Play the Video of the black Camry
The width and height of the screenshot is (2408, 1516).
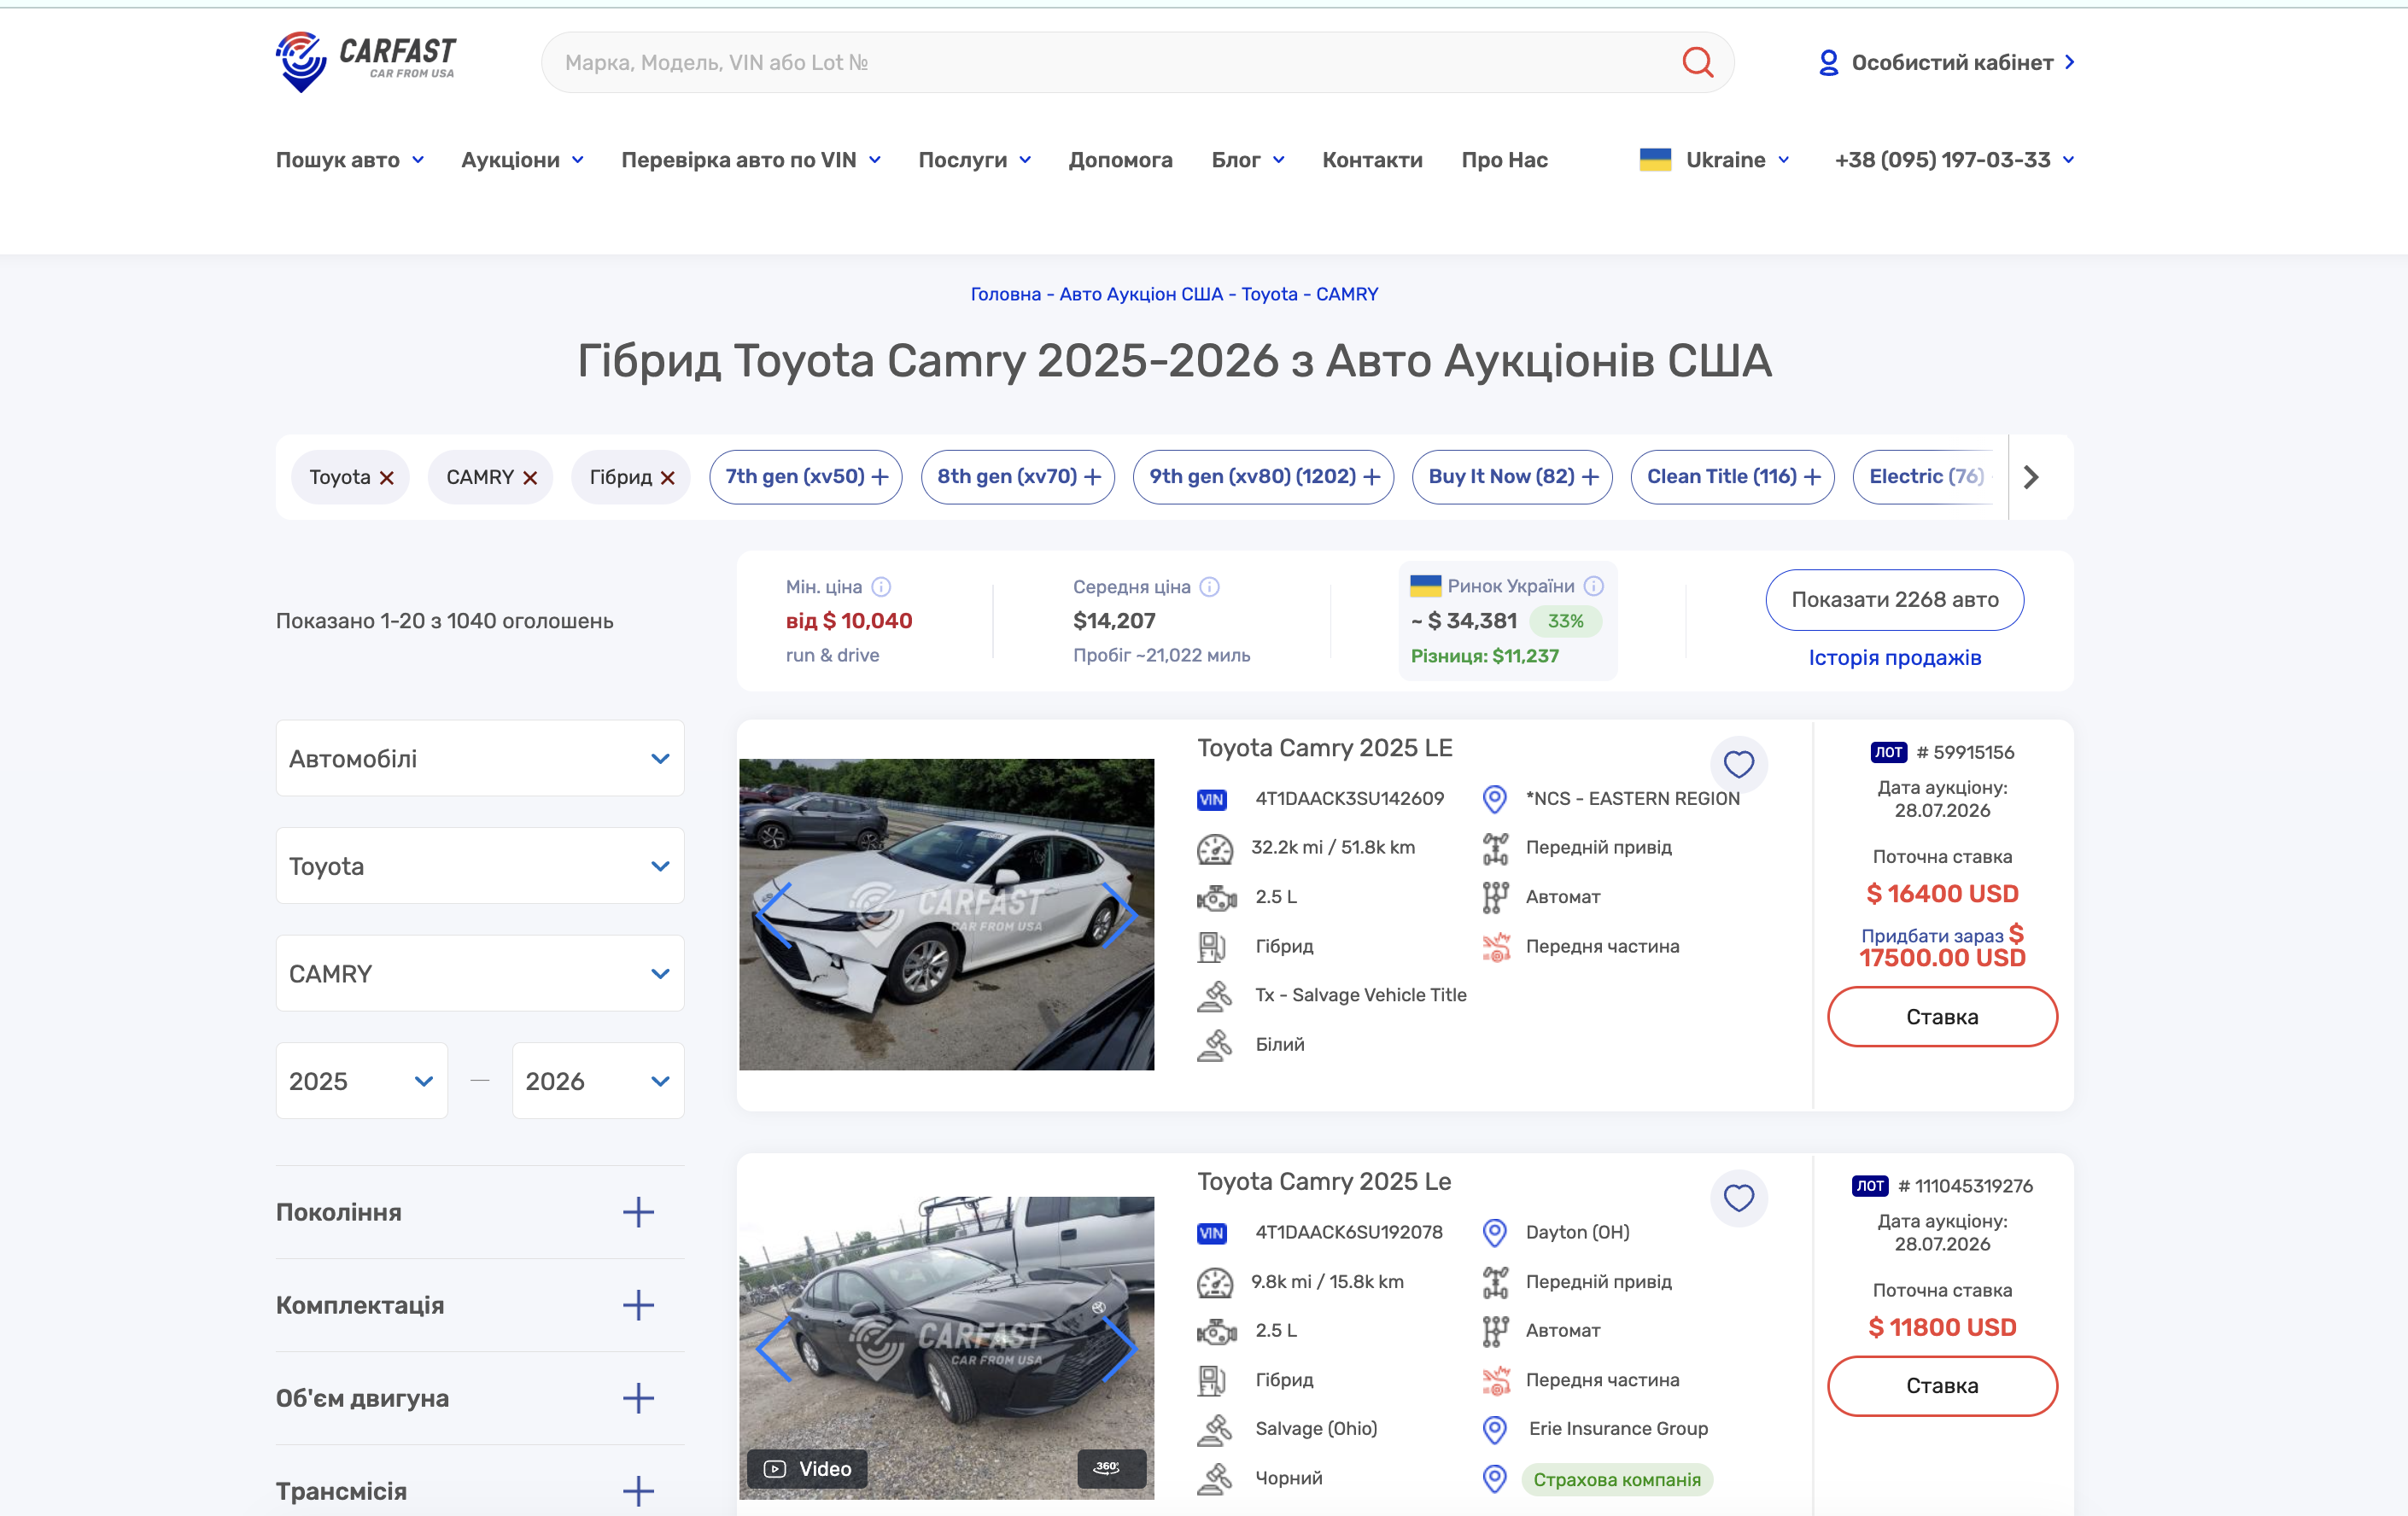pyautogui.click(x=807, y=1468)
